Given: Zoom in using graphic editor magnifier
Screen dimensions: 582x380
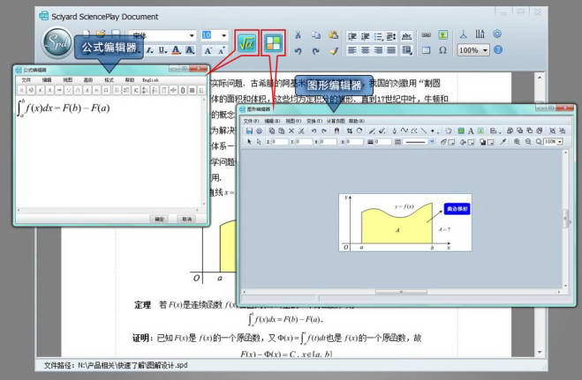Looking at the screenshot, I should [x=517, y=141].
